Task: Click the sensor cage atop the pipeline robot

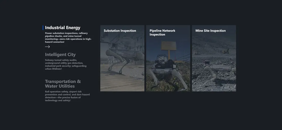Action: [x=162, y=58]
